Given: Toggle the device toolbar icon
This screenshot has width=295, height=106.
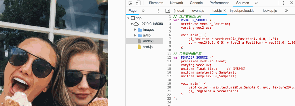Looking at the screenshot, I should [138, 3].
